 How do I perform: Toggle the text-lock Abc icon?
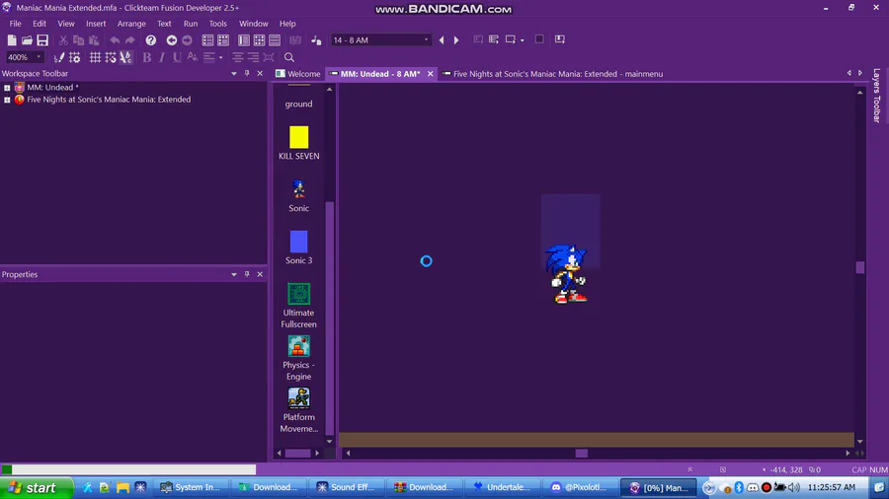click(125, 57)
